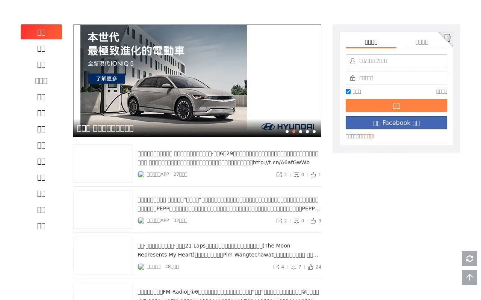Switch to the second grey login tab

[422, 42]
